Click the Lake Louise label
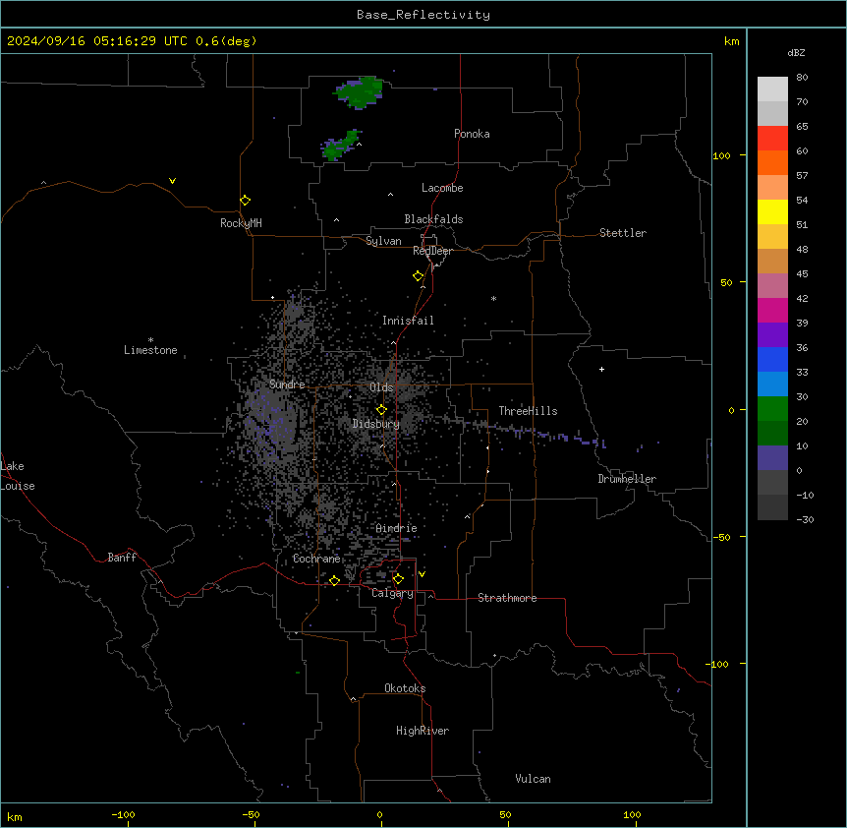847x828 pixels. 18,476
